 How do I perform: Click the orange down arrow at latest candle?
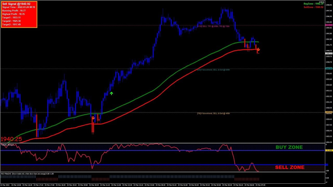258,49
